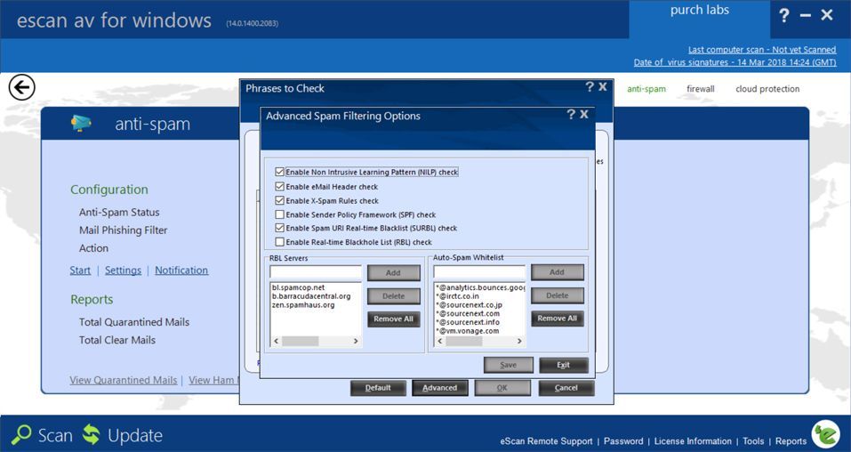Click Remove All for RBL Servers

point(393,319)
